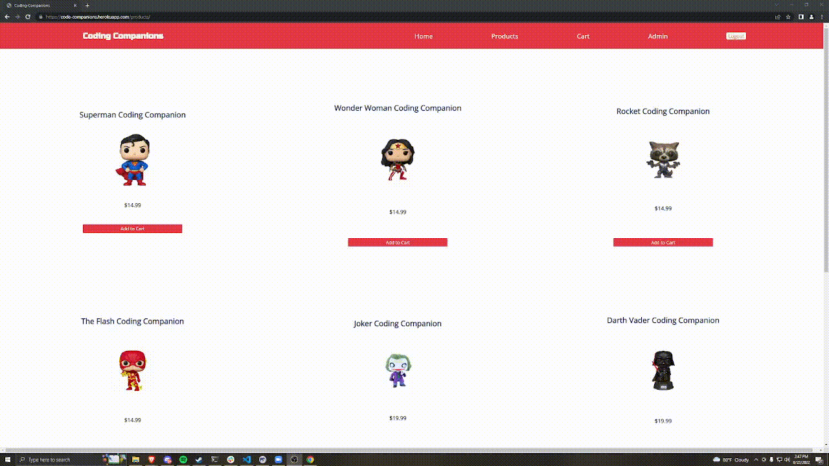Image resolution: width=829 pixels, height=466 pixels.
Task: Open Spotify from the taskbar
Action: click(x=183, y=460)
